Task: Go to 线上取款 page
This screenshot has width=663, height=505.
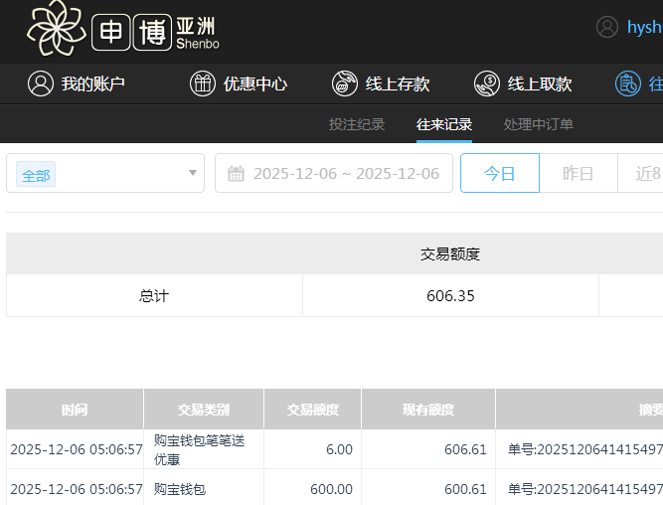Action: pyautogui.click(x=523, y=84)
